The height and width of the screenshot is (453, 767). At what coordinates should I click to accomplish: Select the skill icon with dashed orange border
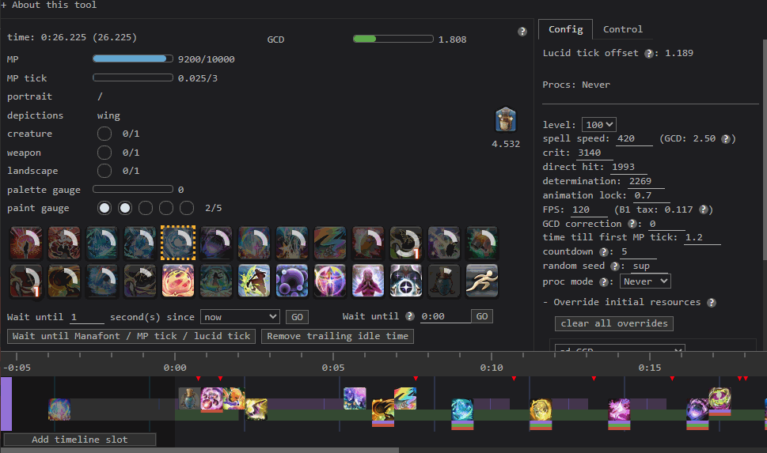coord(177,242)
